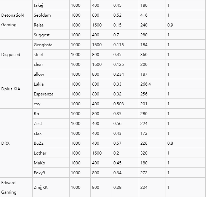The height and width of the screenshot is (197, 206).
Task: Click the DRX team cell
Action: point(5,143)
